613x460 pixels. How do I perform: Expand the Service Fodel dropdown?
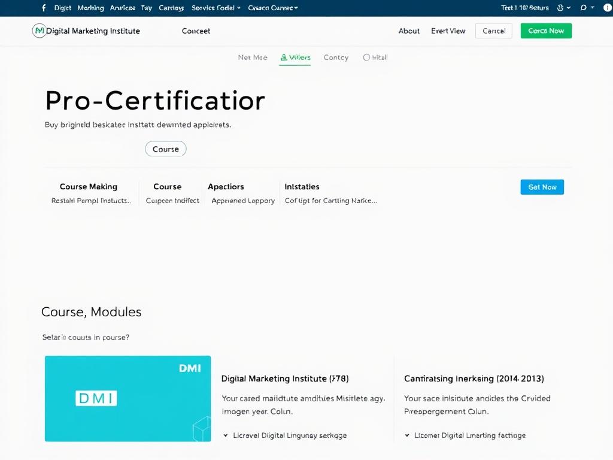[x=216, y=8]
